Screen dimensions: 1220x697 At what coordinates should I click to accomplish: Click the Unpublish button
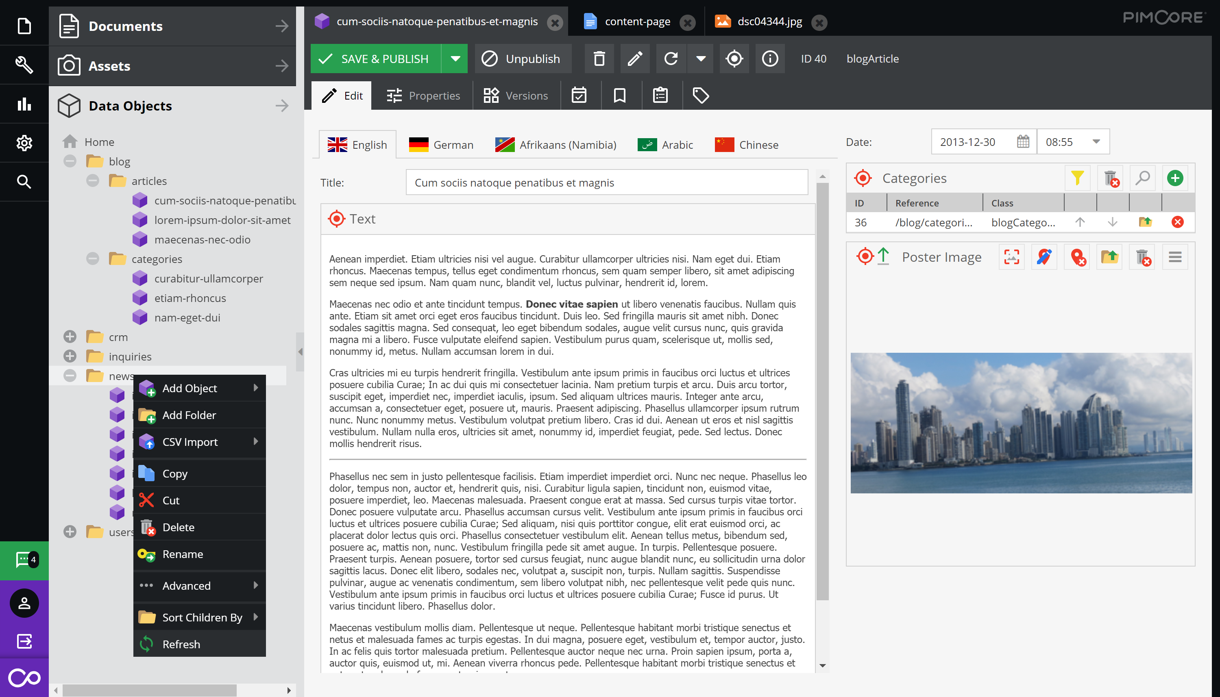coord(523,59)
